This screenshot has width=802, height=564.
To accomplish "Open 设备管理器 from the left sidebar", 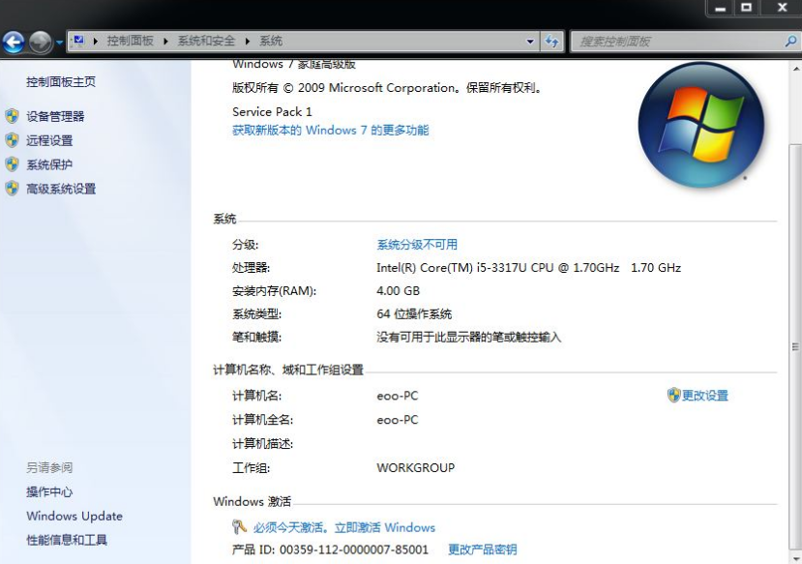I will click(x=55, y=116).
